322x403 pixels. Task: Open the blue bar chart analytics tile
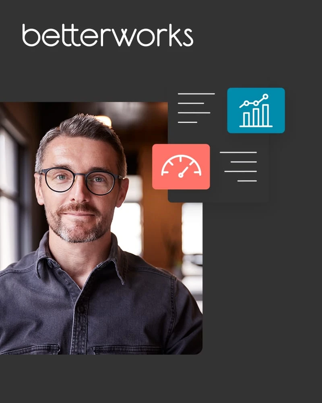256,110
